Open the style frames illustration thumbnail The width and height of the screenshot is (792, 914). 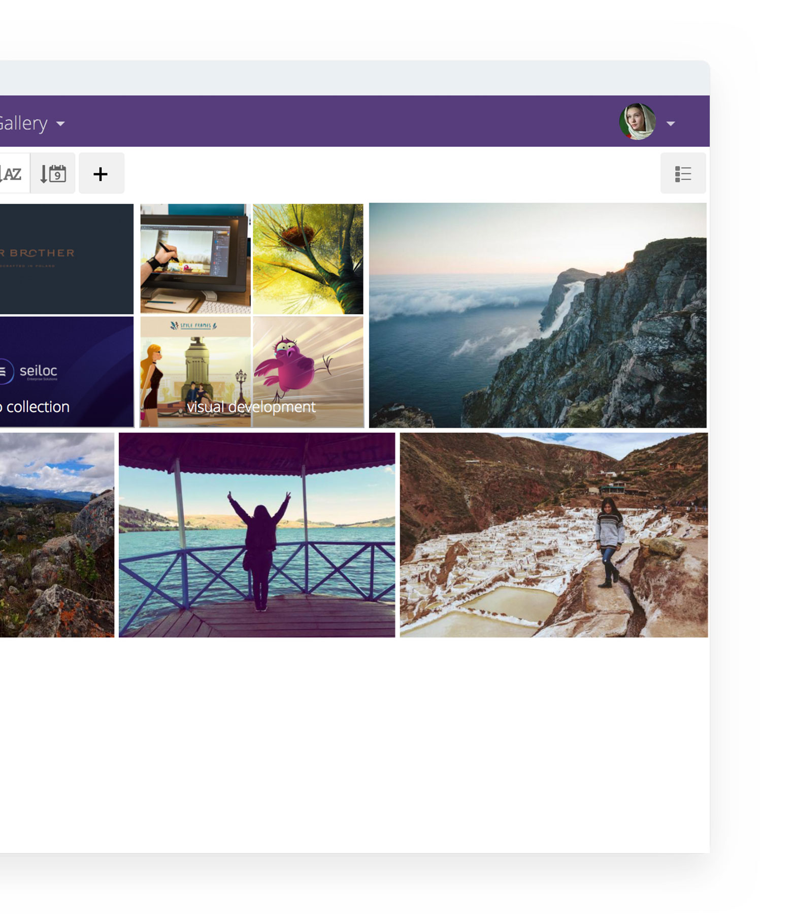point(195,372)
